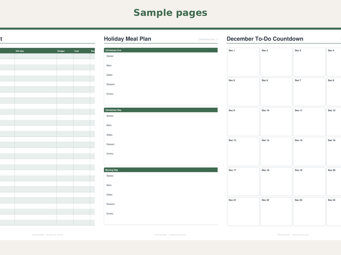Screen dimensions: 341x255
Task: Select the "Main:" label under Christmas Eve
Action: tap(109, 65)
